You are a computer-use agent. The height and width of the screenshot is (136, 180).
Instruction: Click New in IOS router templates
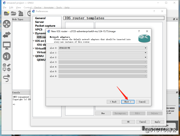[103, 113]
